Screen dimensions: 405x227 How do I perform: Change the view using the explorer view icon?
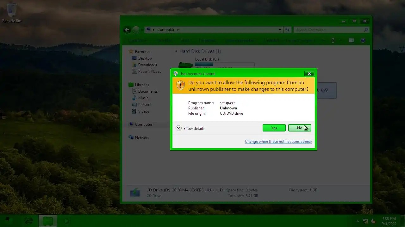pyautogui.click(x=333, y=40)
